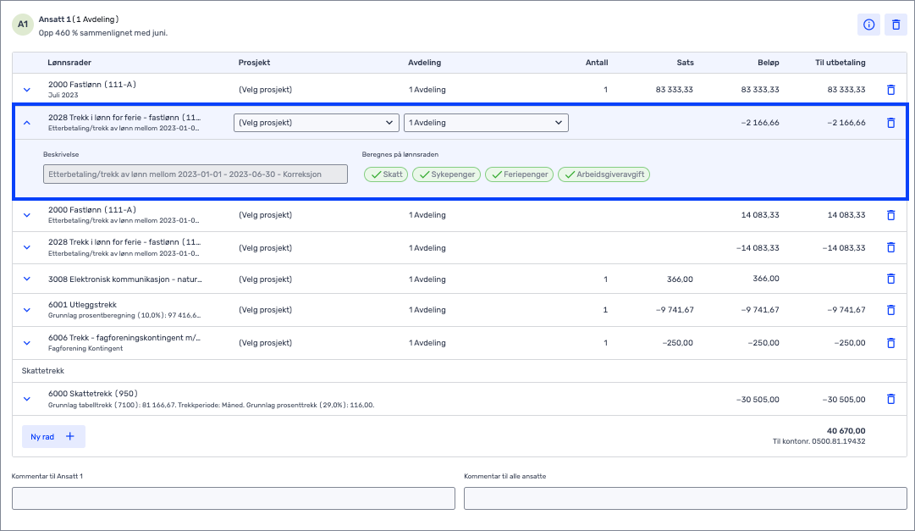Click the Skattetrekk section heading
Screen dimensions: 915x531
pos(42,371)
